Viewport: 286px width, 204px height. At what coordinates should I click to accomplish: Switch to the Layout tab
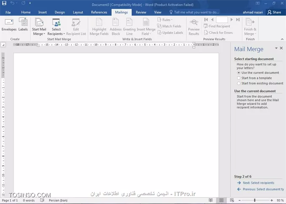click(x=78, y=12)
